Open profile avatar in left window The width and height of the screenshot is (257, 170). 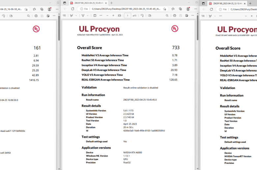point(49,9)
